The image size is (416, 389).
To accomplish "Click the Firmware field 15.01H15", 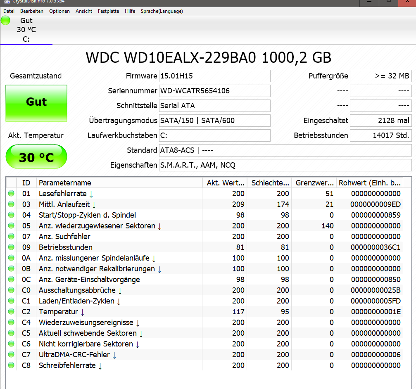I will tap(215, 76).
